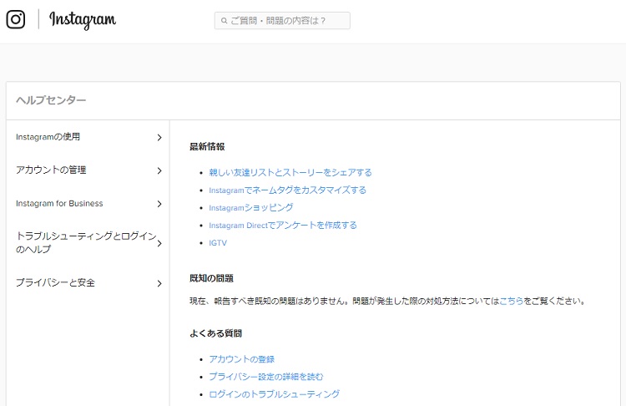
Task: Open Instagramでネームタグをカスタマイズする link
Action: point(287,190)
